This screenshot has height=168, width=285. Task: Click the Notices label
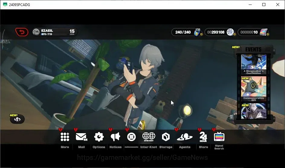click(x=115, y=147)
